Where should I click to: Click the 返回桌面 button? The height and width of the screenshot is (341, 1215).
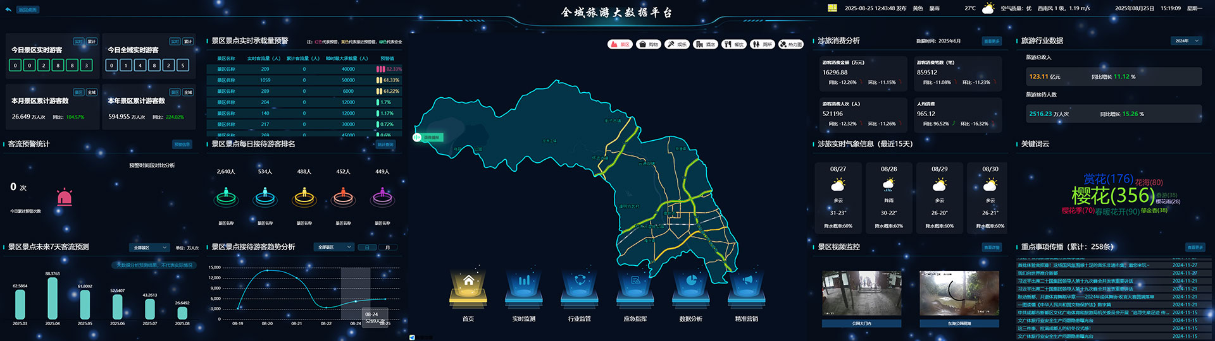[x=27, y=9]
